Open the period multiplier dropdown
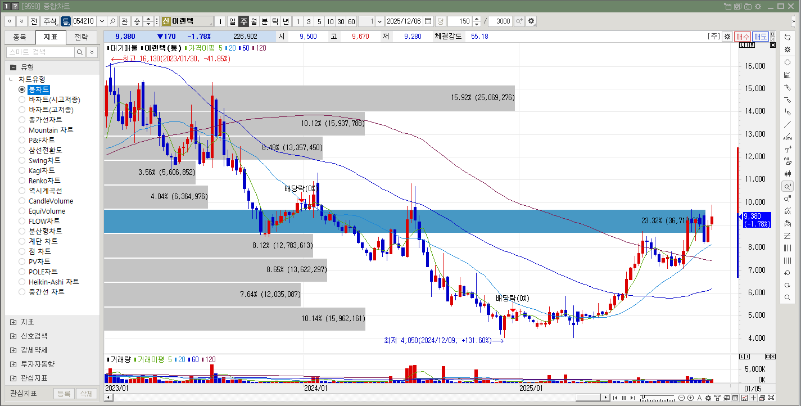The height and width of the screenshot is (406, 801). pos(380,21)
